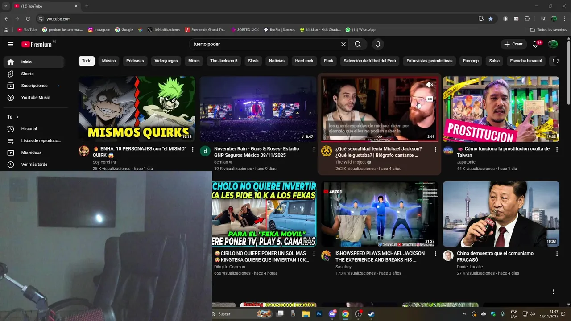The image size is (571, 321).
Task: Open the Daniel Lacalle channel link
Action: click(470, 267)
